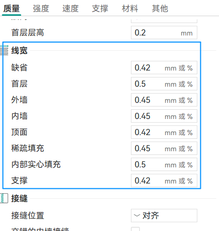
Task: Click the 线宽 line width section icon
Action: 4,50
